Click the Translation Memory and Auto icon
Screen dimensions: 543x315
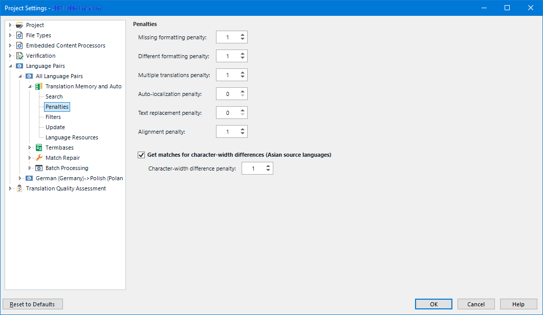[x=38, y=86]
